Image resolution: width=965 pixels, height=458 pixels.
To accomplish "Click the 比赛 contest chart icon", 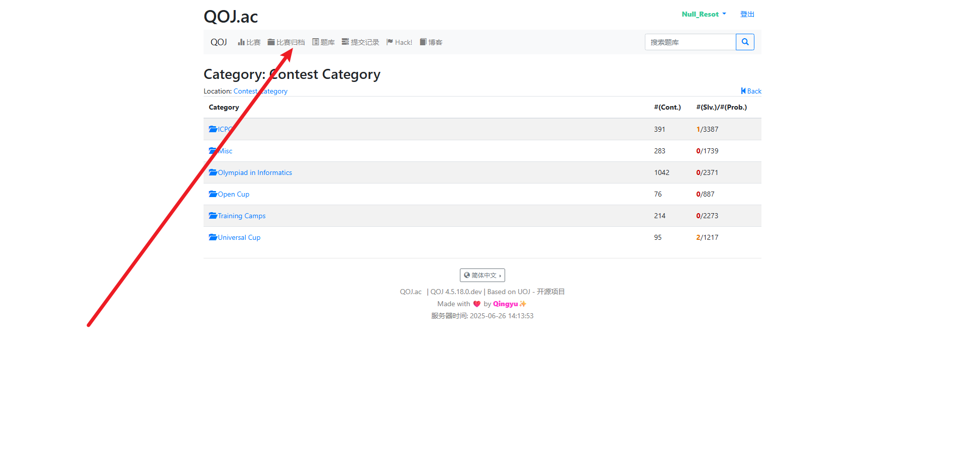I will click(241, 42).
